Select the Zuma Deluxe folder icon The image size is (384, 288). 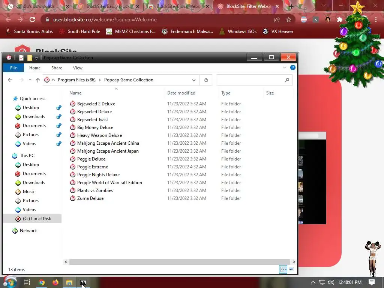(72, 198)
